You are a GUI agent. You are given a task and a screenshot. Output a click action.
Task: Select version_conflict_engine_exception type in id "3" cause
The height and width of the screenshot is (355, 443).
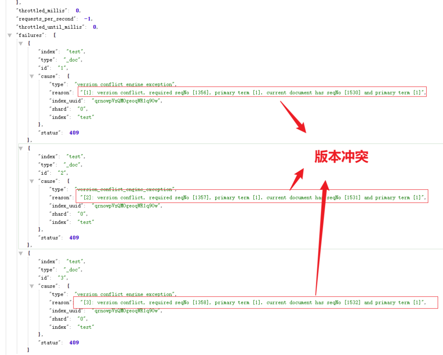[x=125, y=295]
